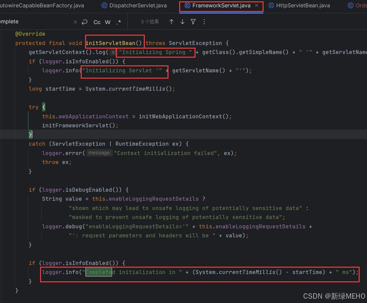The width and height of the screenshot is (367, 303).
Task: Click inside the find search field
Action: click(35, 22)
